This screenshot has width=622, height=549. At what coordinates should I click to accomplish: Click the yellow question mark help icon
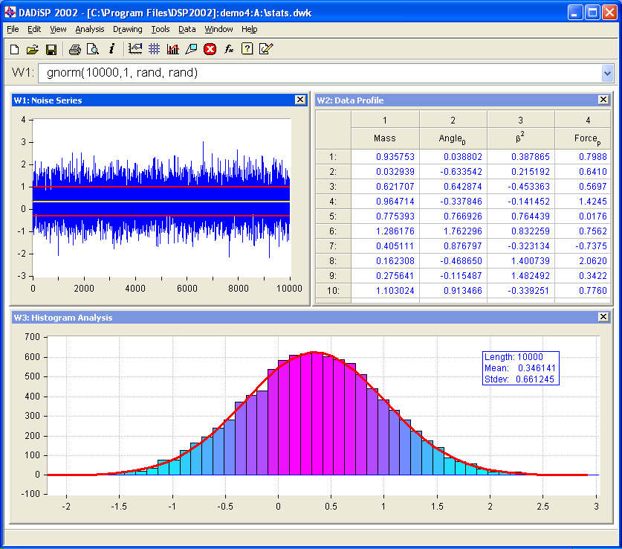247,49
